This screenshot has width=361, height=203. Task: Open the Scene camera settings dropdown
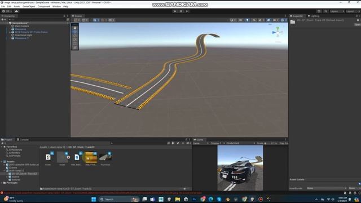click(x=276, y=20)
